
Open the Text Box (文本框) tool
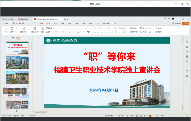(x=134, y=32)
